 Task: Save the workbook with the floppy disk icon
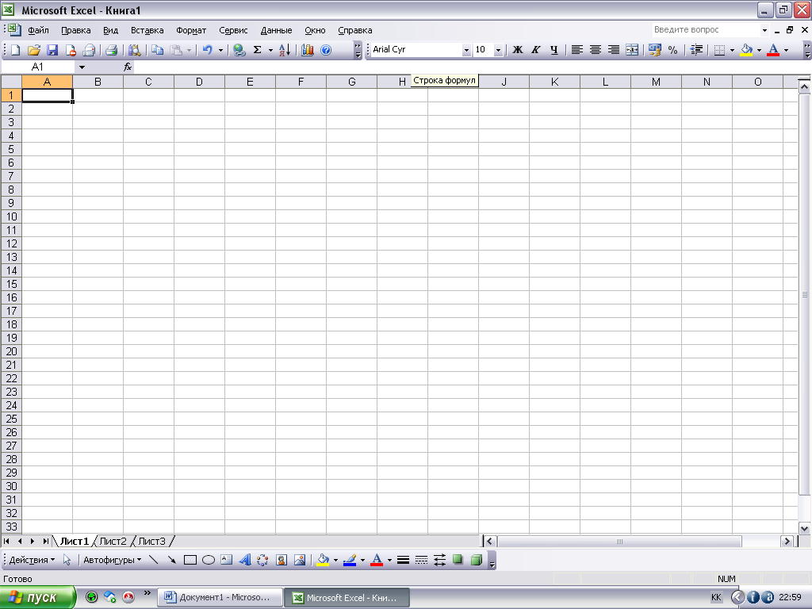[52, 50]
